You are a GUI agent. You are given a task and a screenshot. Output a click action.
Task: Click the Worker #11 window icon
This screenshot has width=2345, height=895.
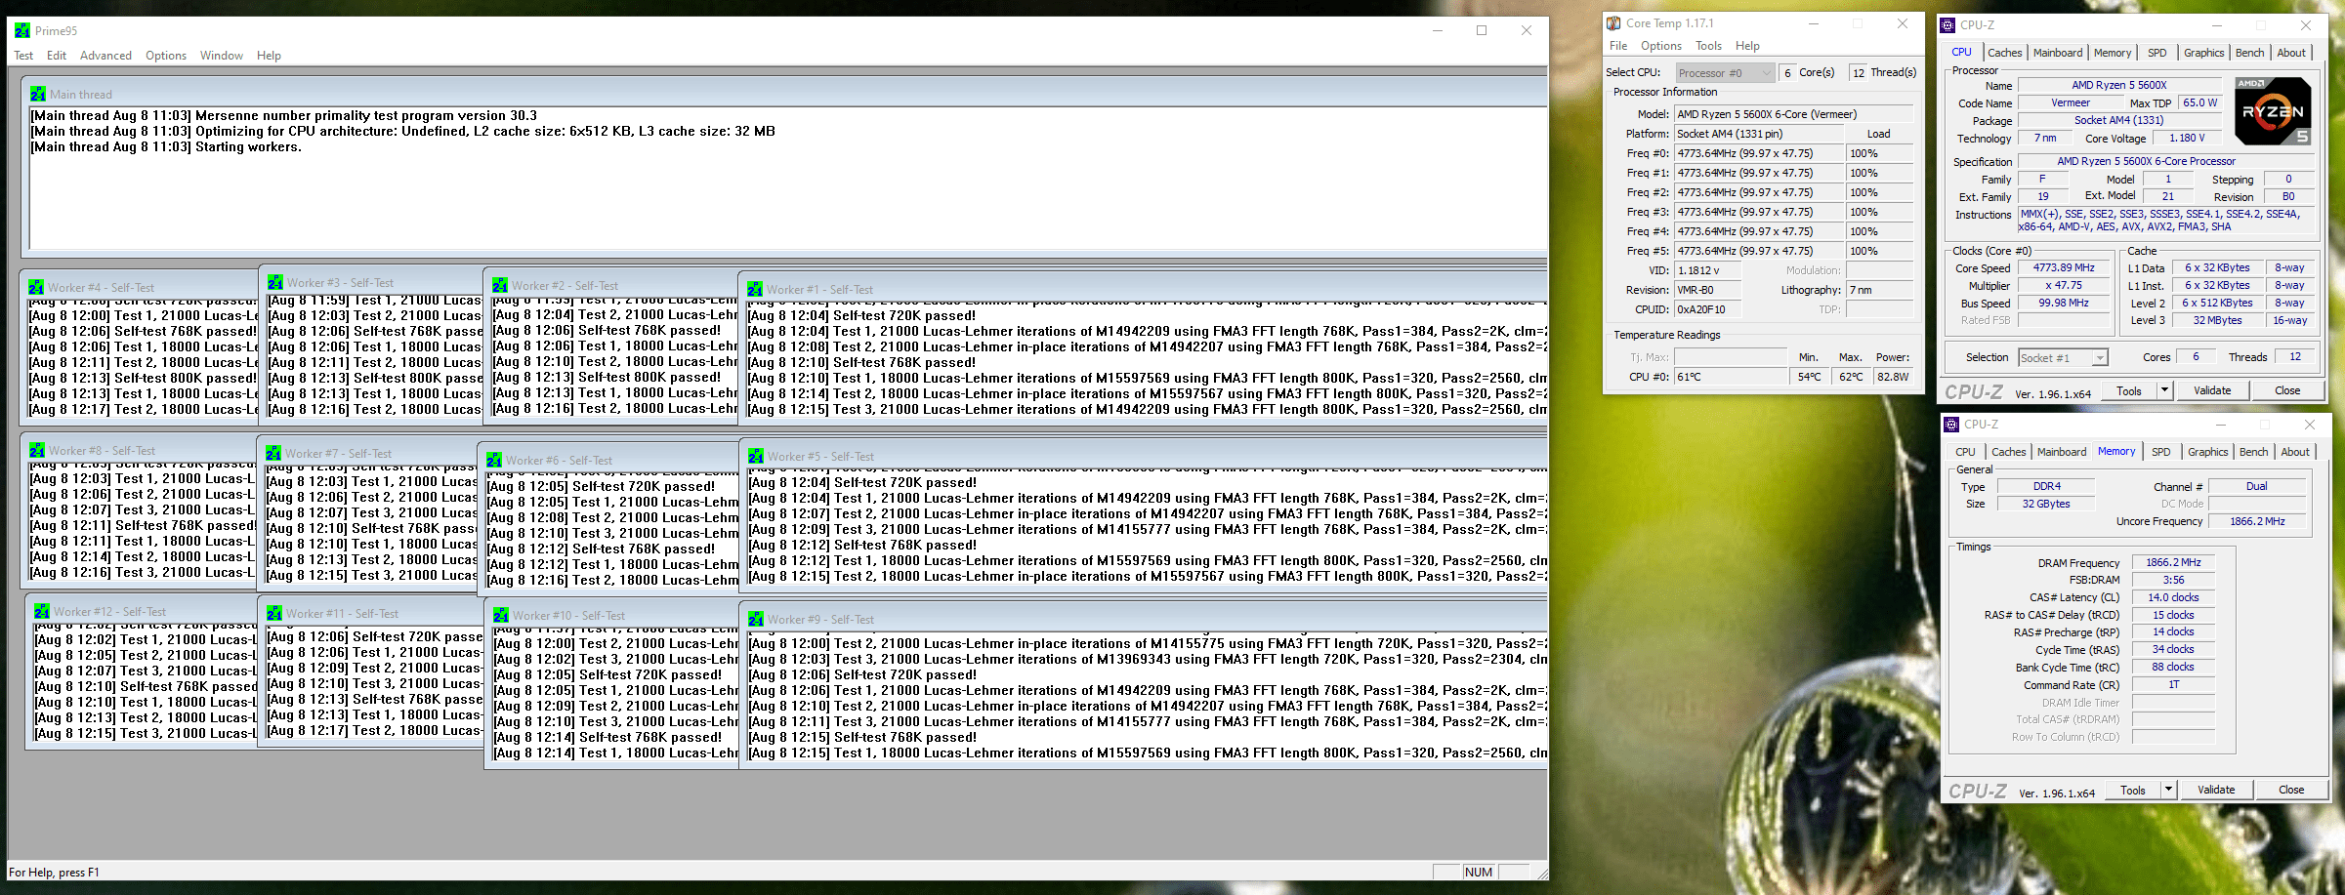274,613
